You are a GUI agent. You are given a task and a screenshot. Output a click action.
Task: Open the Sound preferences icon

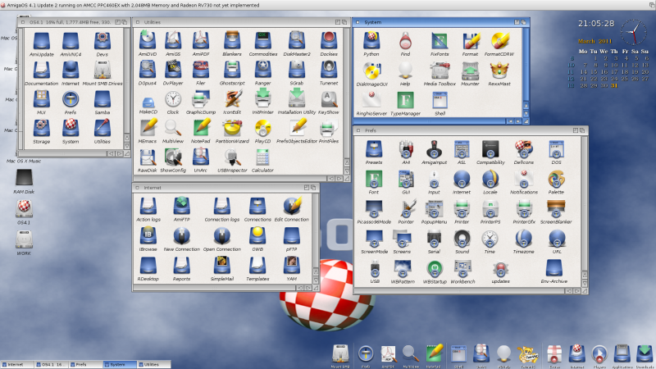click(x=462, y=239)
